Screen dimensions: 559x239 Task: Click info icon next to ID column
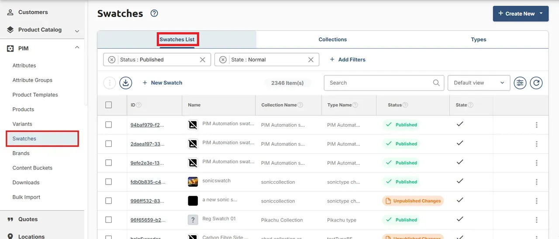coord(139,105)
